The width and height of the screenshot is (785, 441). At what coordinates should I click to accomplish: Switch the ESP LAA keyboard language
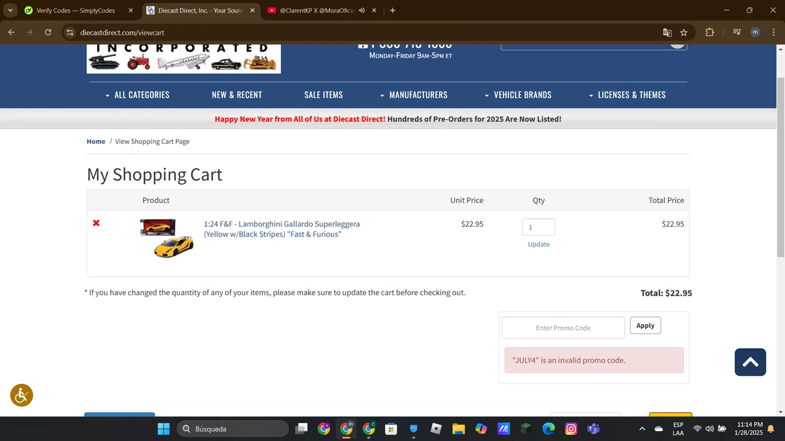point(678,429)
